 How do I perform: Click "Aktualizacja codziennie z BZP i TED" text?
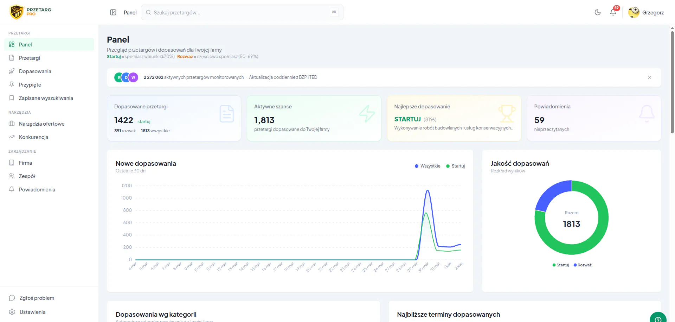pos(283,77)
